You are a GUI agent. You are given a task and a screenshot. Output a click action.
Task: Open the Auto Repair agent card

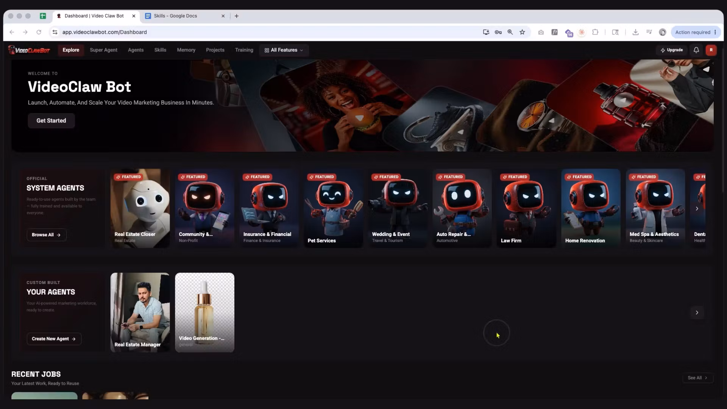click(462, 208)
